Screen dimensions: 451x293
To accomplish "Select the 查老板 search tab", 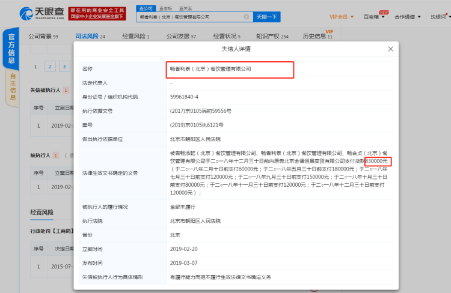I will click(x=166, y=8).
